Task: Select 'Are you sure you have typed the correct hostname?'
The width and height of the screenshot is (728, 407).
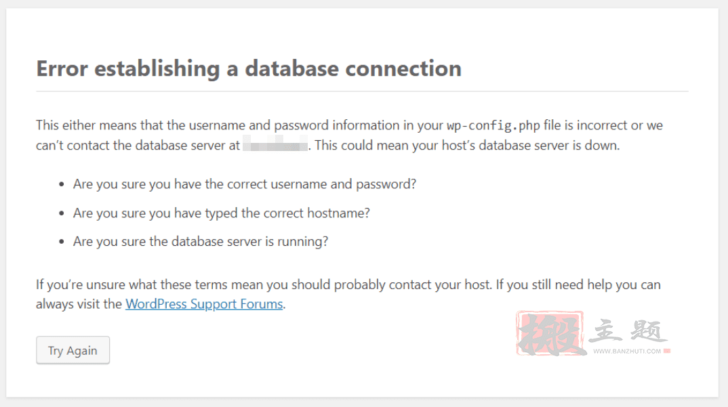Action: [x=221, y=213]
